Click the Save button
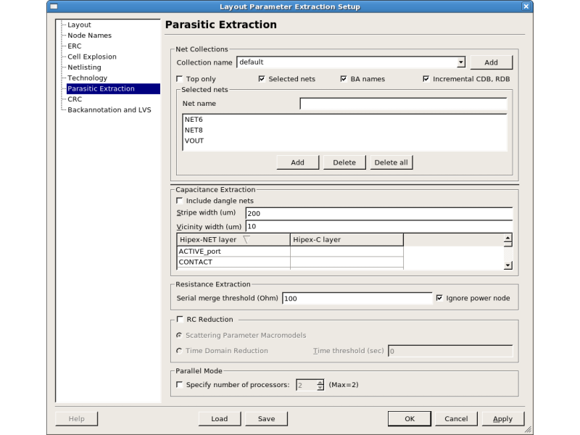 pos(266,418)
